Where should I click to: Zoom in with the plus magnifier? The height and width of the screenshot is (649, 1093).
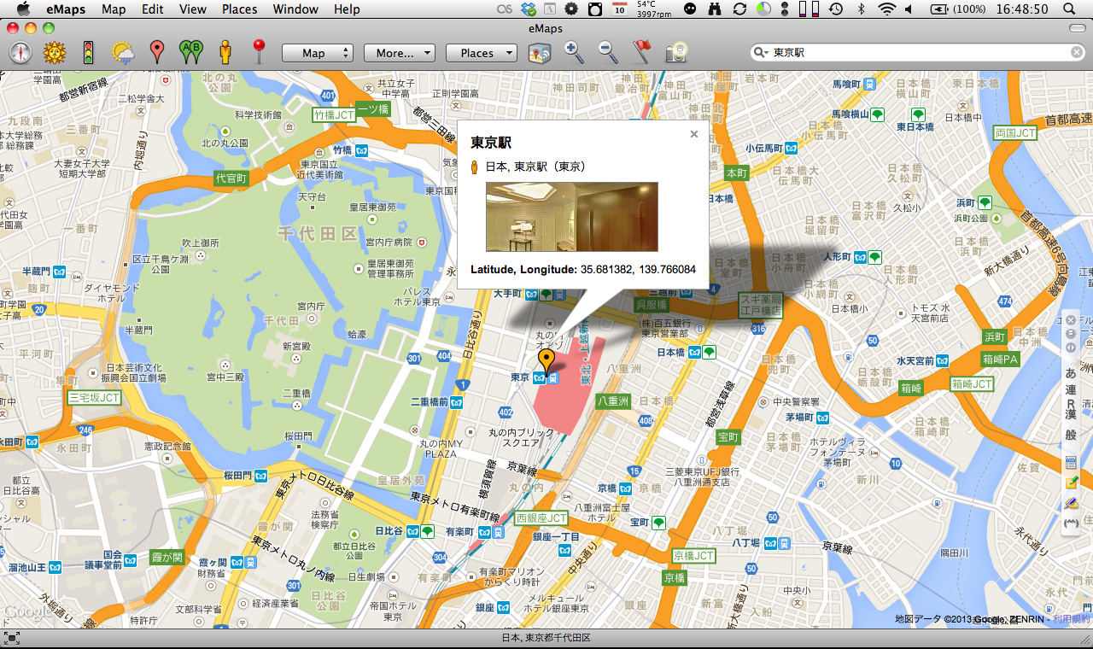pyautogui.click(x=574, y=53)
